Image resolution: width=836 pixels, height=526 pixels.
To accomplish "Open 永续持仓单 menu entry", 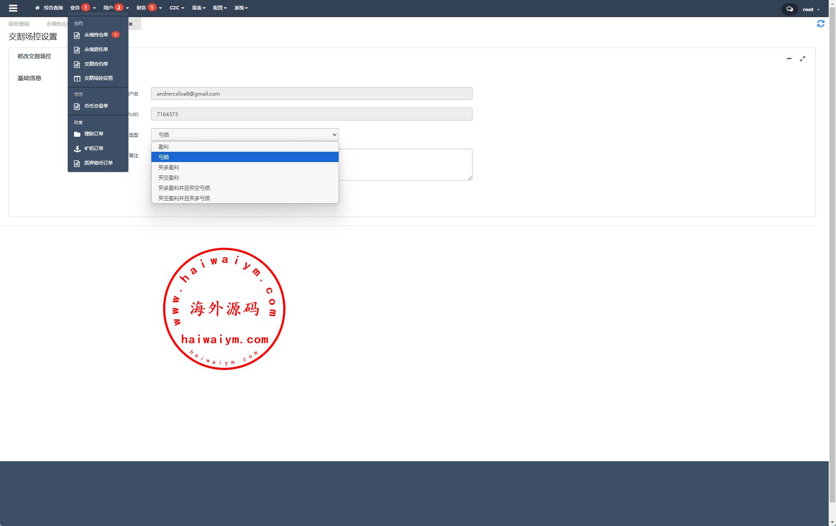I will pos(96,35).
